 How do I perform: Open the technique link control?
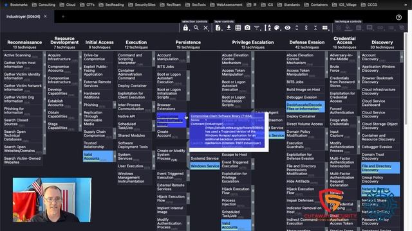(x=380, y=28)
